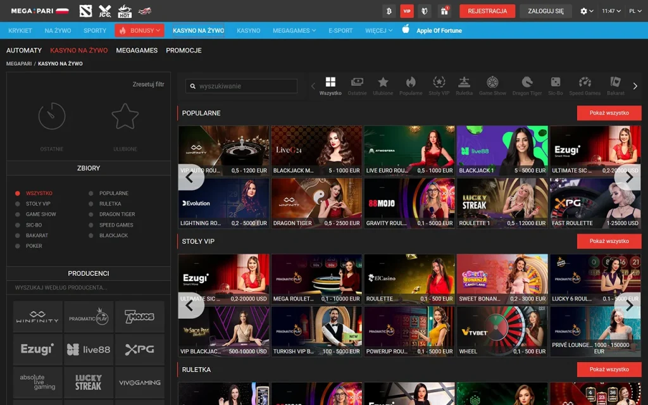Expand the Więcej dropdown menu

click(x=378, y=30)
